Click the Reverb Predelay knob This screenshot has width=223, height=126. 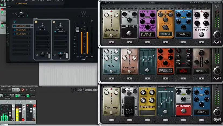coord(197,23)
